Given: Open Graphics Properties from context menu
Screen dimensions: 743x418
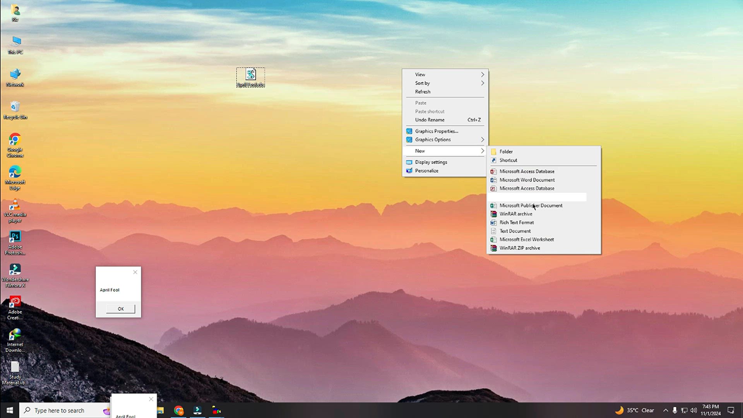Looking at the screenshot, I should (445, 131).
